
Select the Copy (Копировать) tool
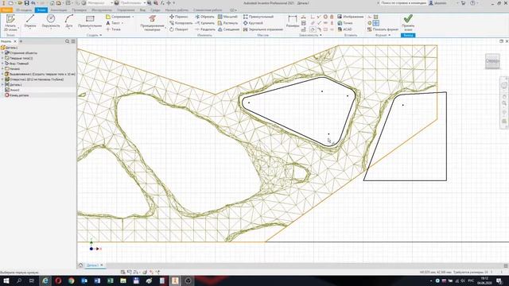point(181,23)
